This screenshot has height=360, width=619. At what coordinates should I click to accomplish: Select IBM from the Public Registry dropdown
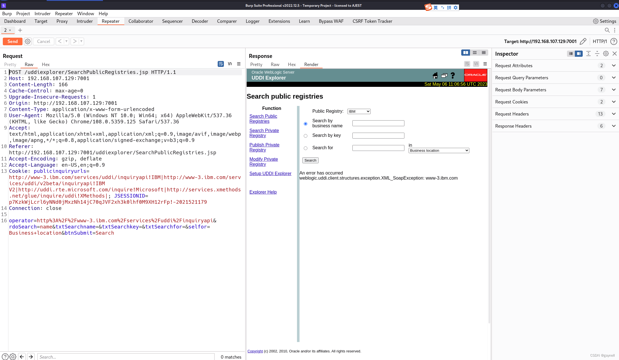tap(358, 111)
